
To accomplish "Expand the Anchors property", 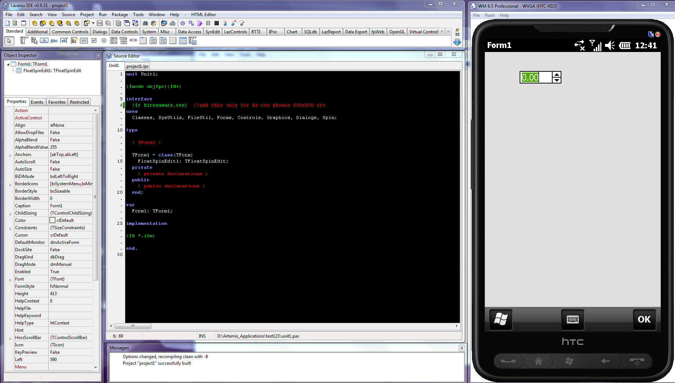I will coord(10,155).
